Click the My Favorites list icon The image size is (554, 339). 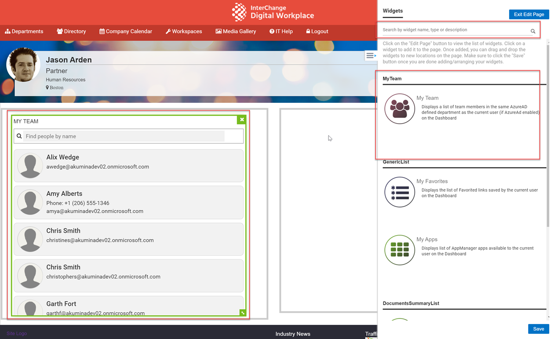pyautogui.click(x=399, y=192)
